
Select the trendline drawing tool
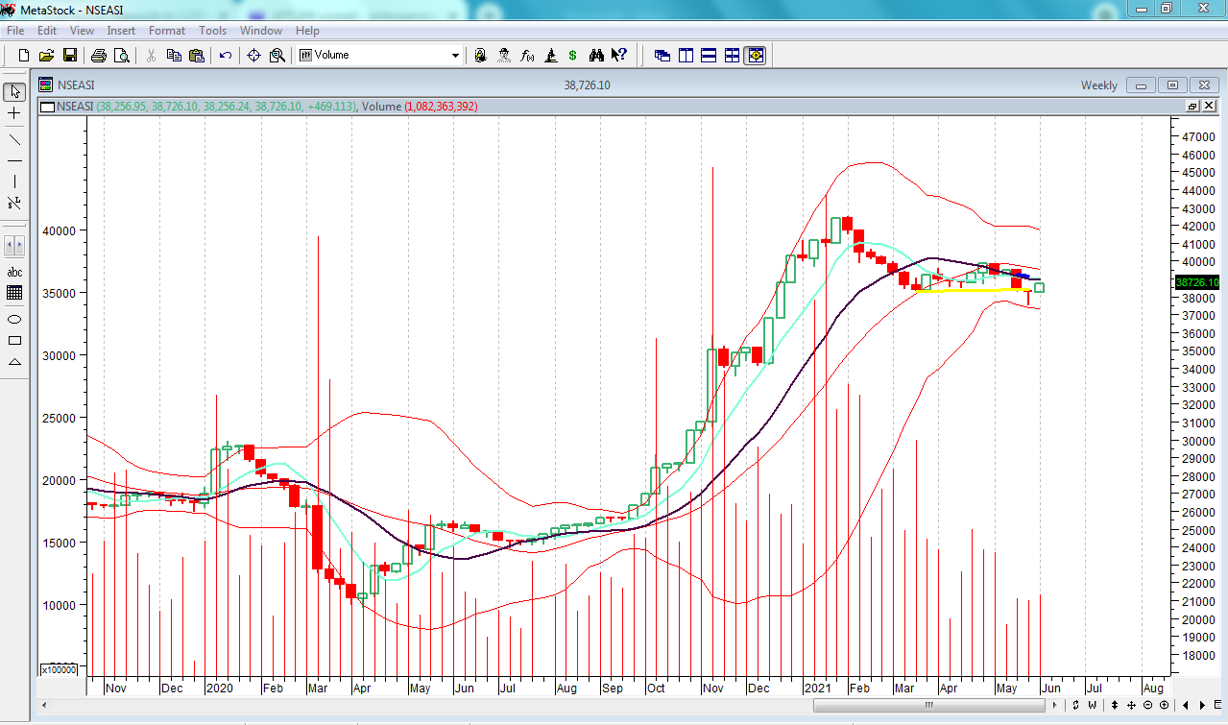point(14,139)
